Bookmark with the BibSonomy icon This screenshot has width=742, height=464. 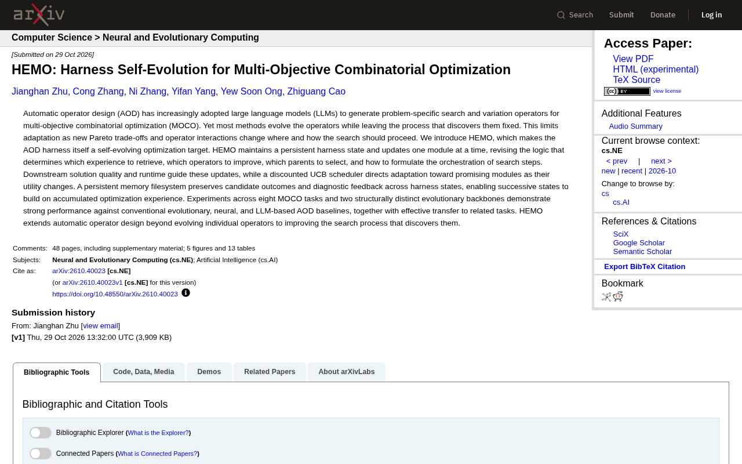tap(606, 297)
